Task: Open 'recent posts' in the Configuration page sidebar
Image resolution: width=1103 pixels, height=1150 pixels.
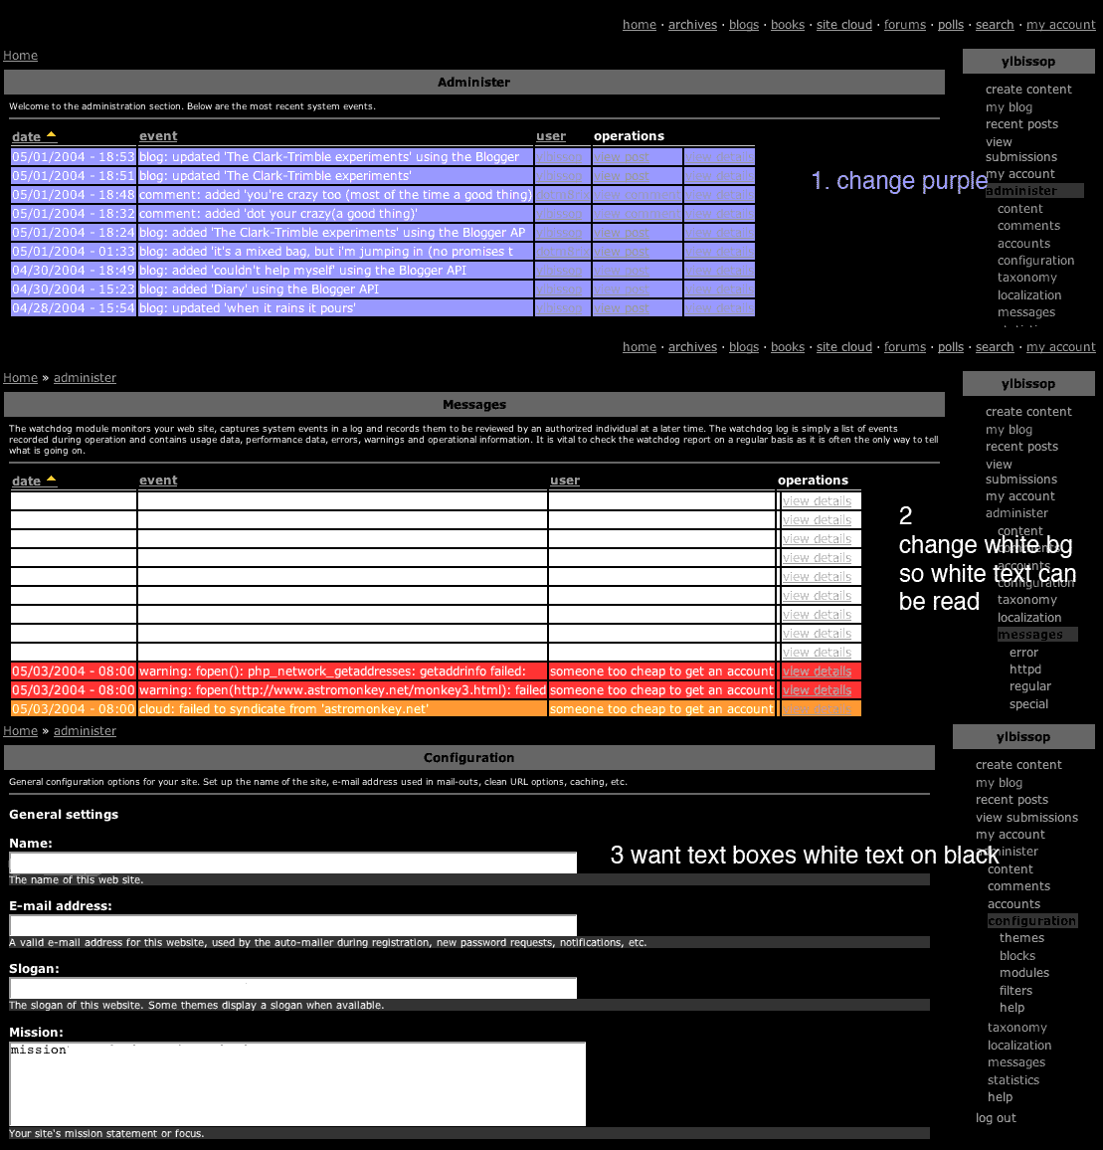Action: pyautogui.click(x=1011, y=800)
